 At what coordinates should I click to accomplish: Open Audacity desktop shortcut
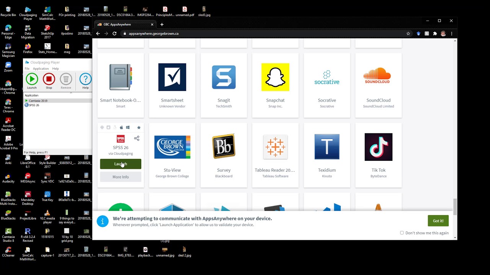click(8, 178)
